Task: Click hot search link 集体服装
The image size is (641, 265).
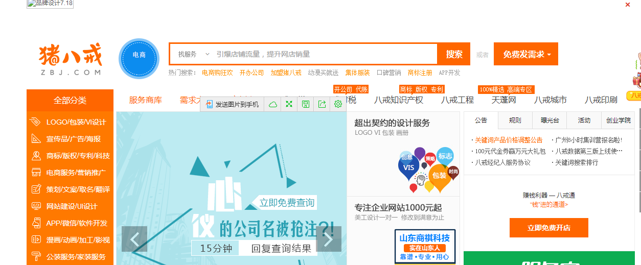Action: tap(357, 73)
